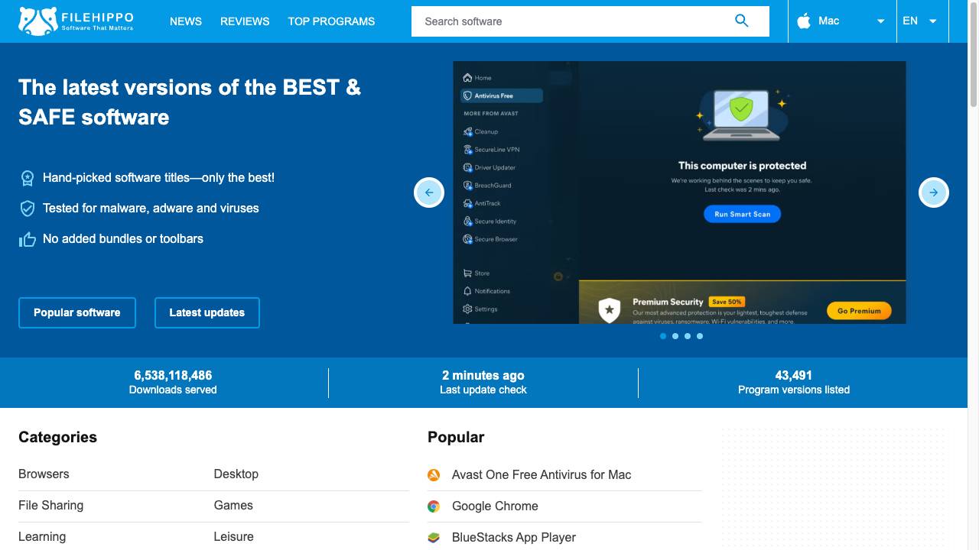Open the TOP PROGRAMS menu item
The image size is (979, 550).
[331, 21]
